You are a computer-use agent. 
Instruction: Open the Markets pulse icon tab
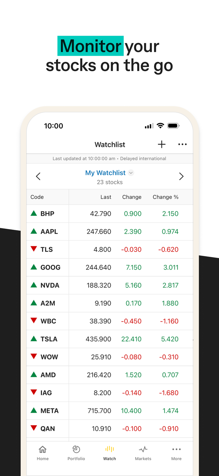click(143, 453)
